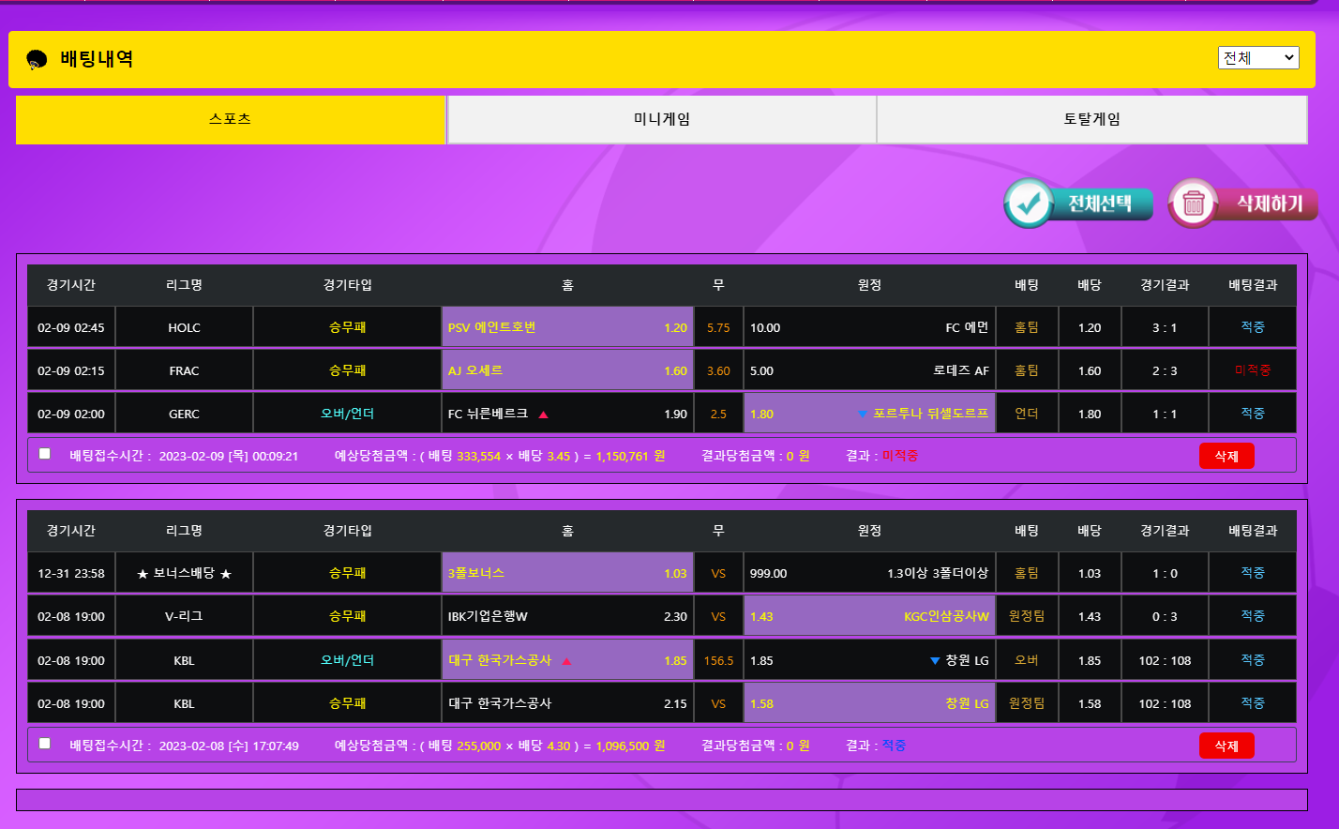The image size is (1339, 829).
Task: Click the 3폴보너스 highlighted cell
Action: 567,573
